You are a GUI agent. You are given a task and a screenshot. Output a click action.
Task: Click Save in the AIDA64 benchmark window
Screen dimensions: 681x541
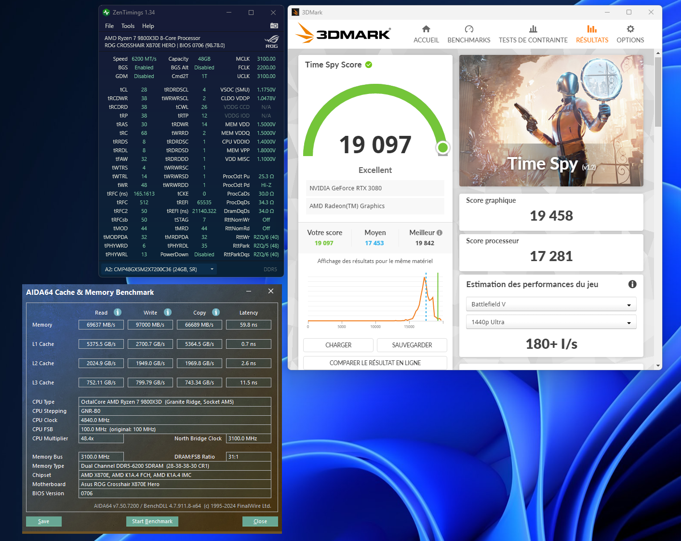coord(44,521)
